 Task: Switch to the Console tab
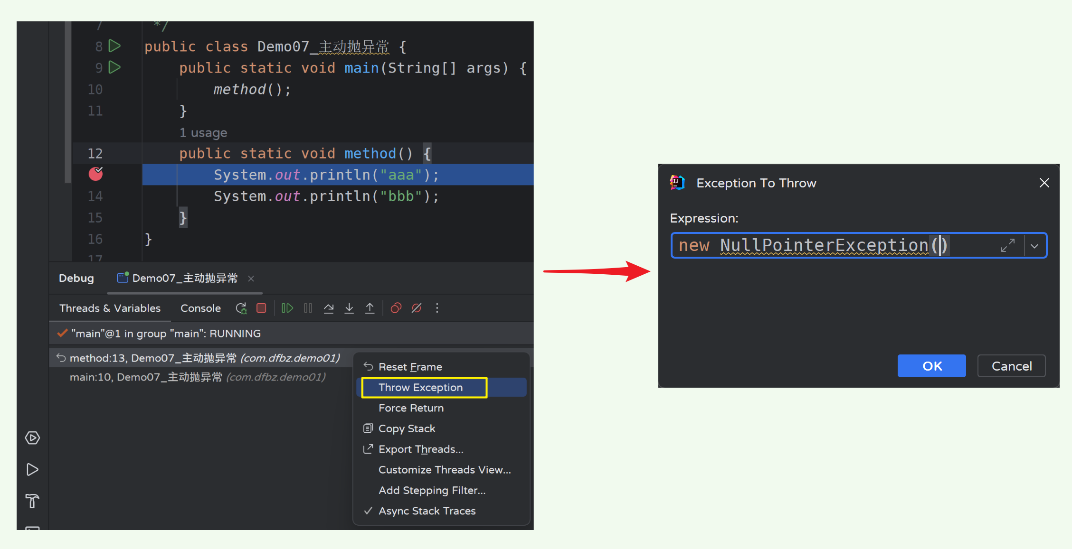point(200,308)
